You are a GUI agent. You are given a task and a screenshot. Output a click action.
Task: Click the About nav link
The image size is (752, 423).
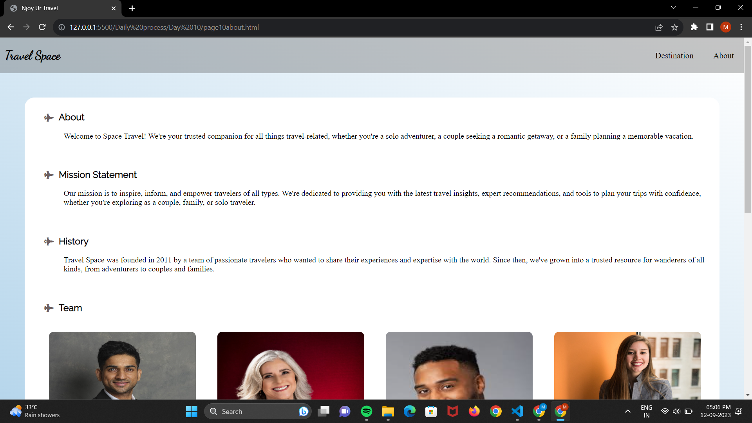coord(723,56)
